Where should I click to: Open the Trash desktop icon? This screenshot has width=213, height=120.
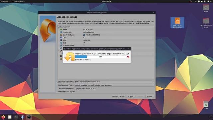point(206,105)
